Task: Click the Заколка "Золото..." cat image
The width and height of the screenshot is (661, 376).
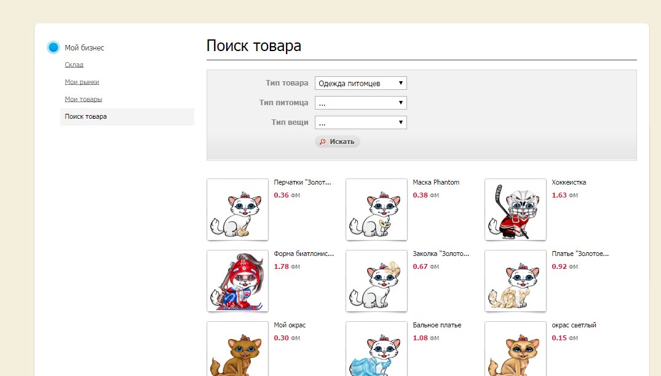Action: [376, 281]
